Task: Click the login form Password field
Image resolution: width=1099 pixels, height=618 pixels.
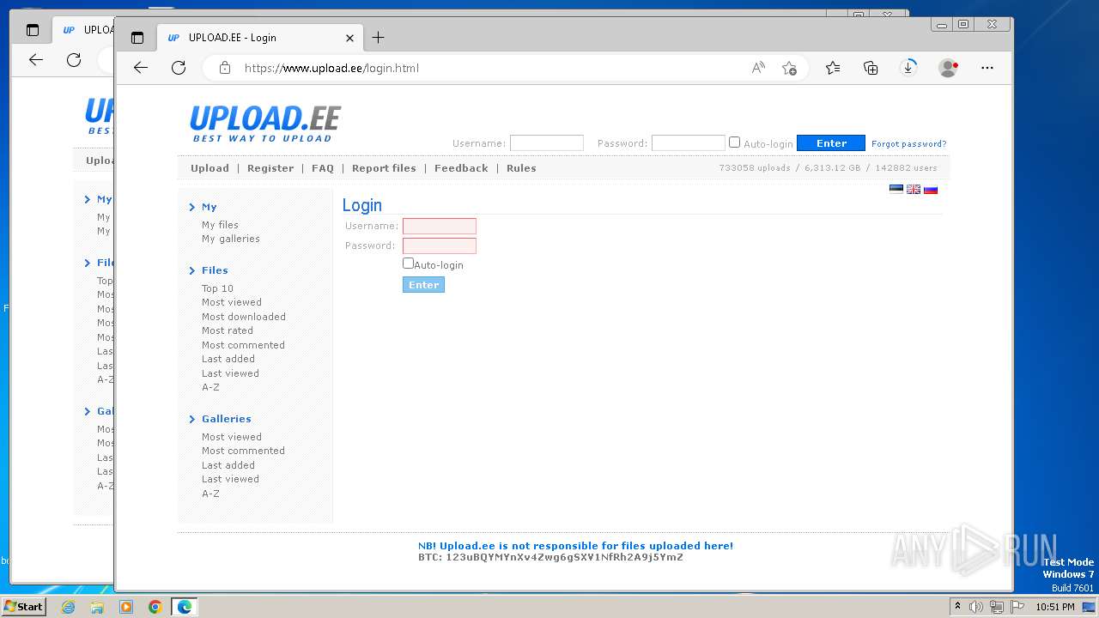Action: point(440,245)
